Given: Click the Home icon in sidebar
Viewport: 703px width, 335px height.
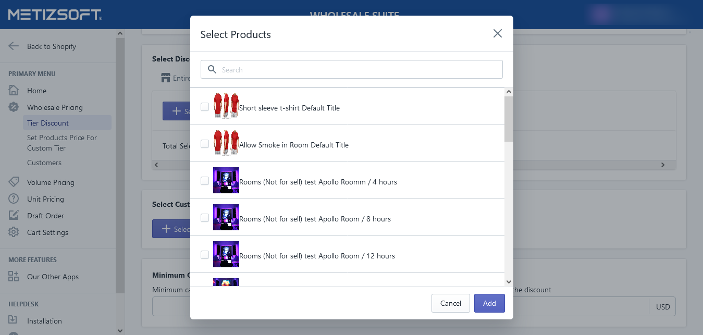Looking at the screenshot, I should tap(14, 91).
